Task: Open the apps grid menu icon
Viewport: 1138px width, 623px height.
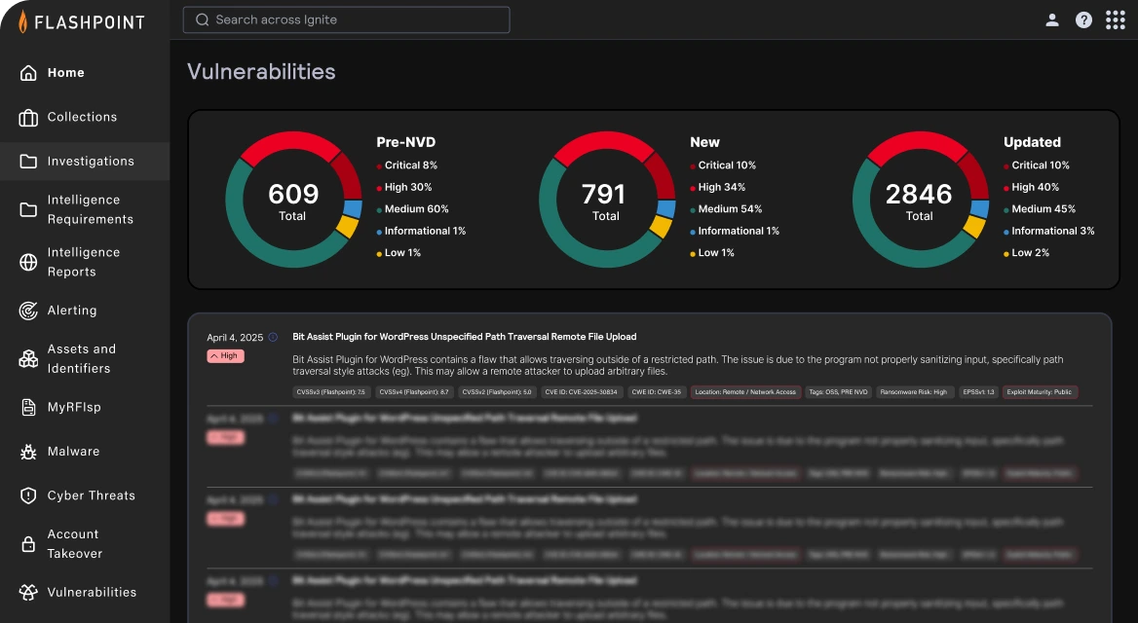Action: point(1115,20)
